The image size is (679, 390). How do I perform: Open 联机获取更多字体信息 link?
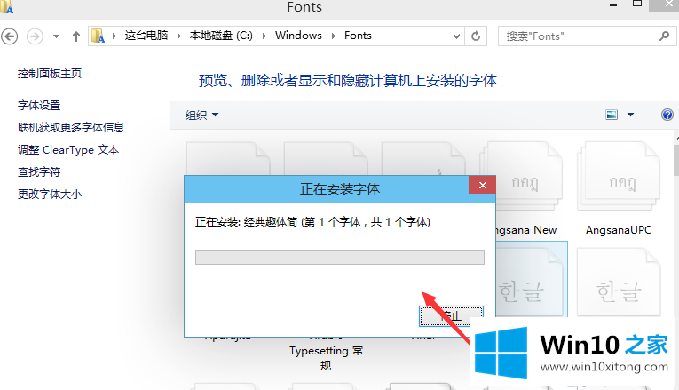coord(71,127)
